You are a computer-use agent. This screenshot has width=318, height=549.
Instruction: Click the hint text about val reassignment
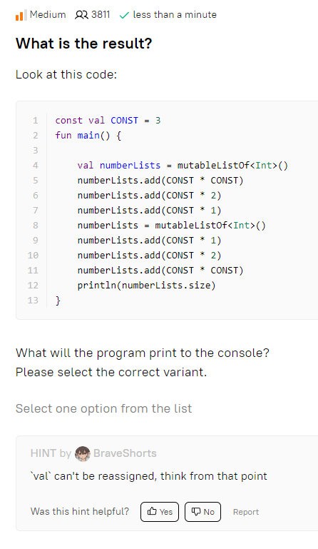coord(149,476)
